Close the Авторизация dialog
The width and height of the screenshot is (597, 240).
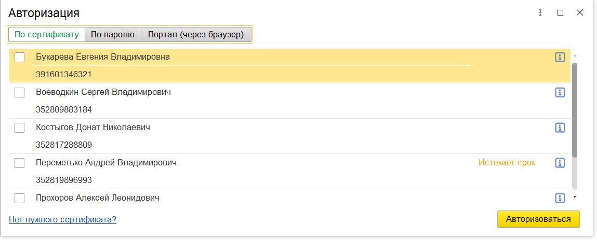click(580, 13)
